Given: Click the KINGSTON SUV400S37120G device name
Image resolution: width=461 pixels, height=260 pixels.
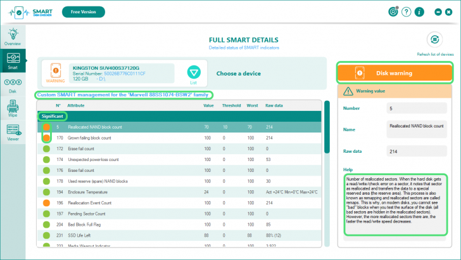Looking at the screenshot, I should coord(106,68).
